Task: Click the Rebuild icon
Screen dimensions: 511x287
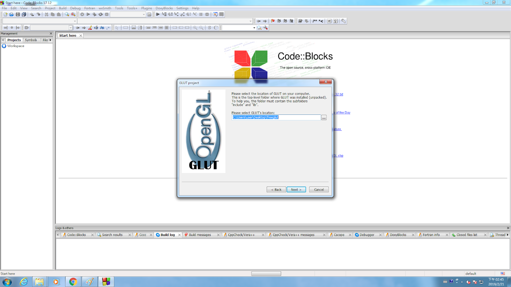Action: coord(101,14)
